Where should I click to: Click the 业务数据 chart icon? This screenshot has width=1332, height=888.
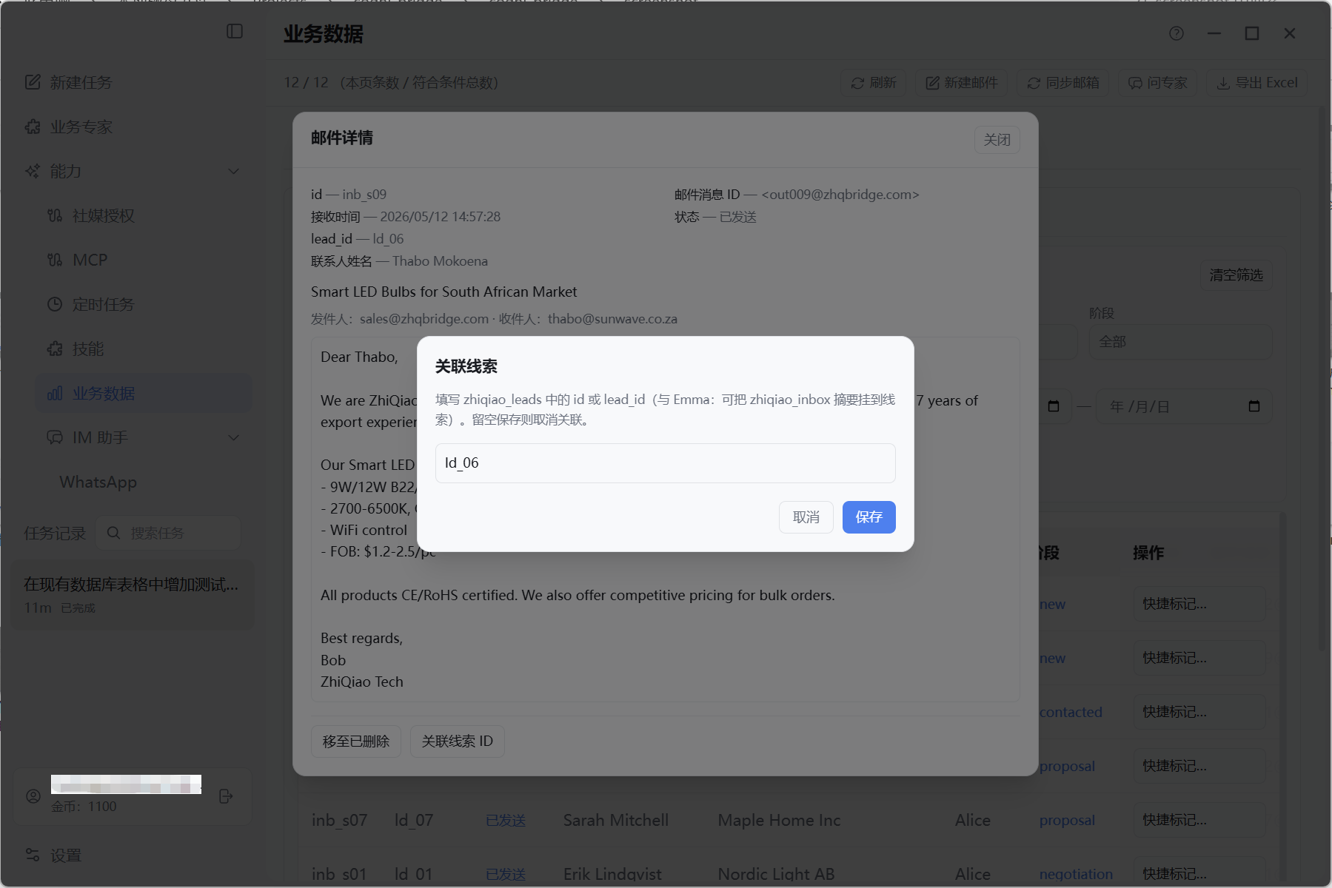55,393
